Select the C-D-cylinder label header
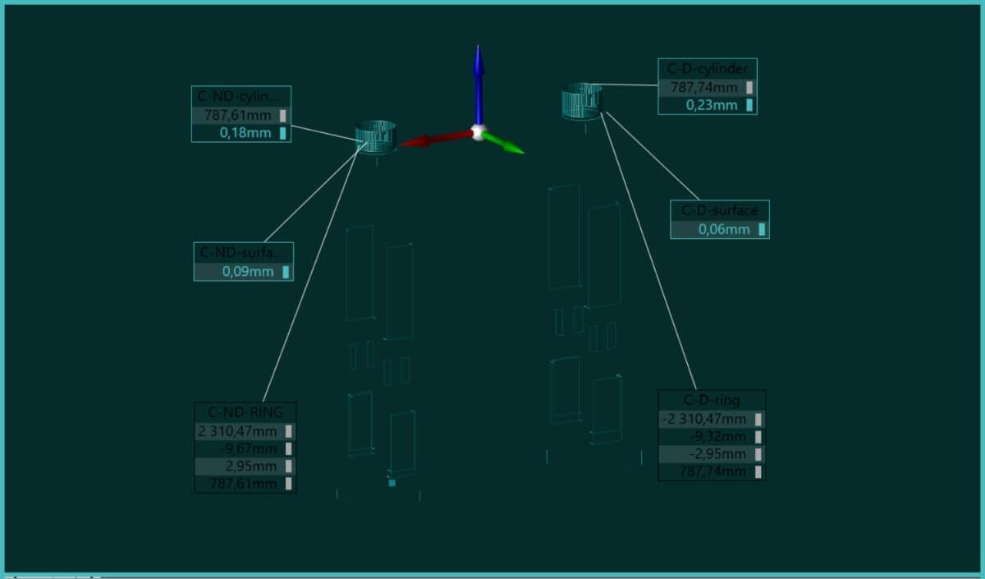985x579 pixels. coord(708,69)
